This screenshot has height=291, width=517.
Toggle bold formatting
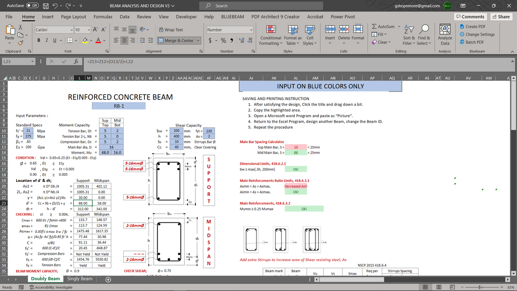pyautogui.click(x=38, y=40)
